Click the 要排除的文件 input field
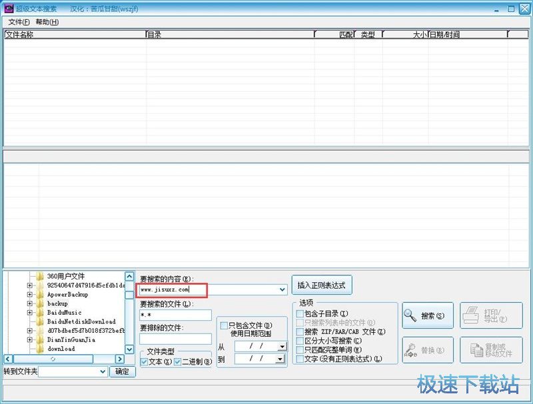 click(x=175, y=339)
